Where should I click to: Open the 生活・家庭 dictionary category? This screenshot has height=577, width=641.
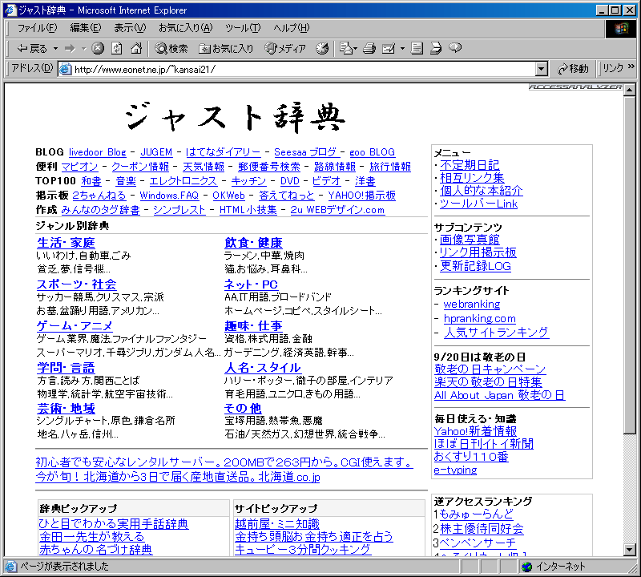pyautogui.click(x=66, y=243)
